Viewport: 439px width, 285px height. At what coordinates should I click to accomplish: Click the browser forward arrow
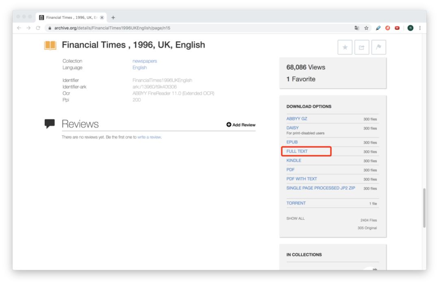pyautogui.click(x=28, y=28)
